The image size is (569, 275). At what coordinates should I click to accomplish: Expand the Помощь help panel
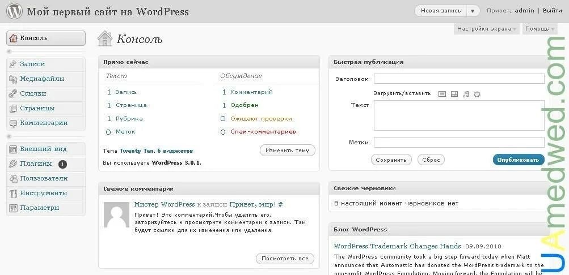(x=540, y=29)
